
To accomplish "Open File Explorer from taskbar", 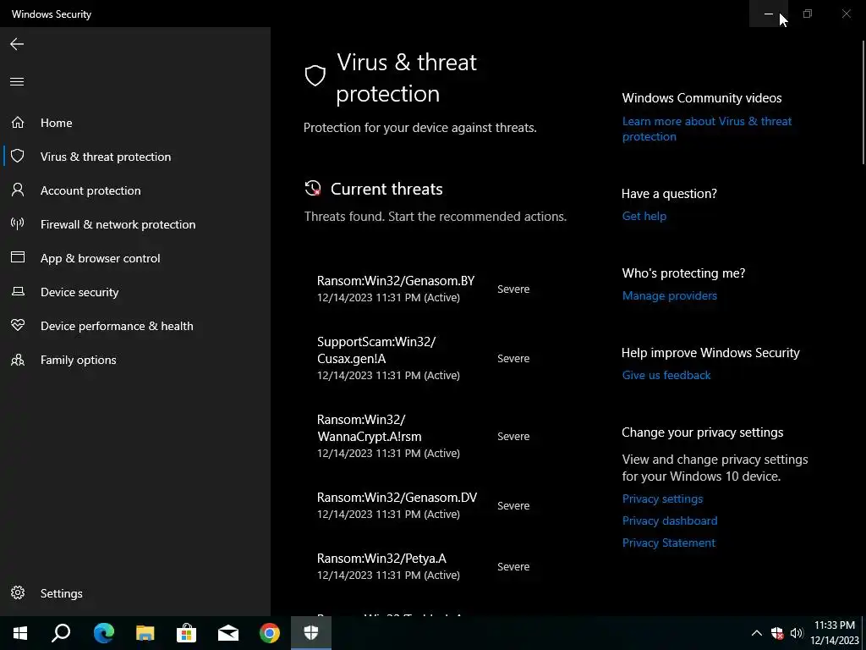I will click(x=145, y=633).
